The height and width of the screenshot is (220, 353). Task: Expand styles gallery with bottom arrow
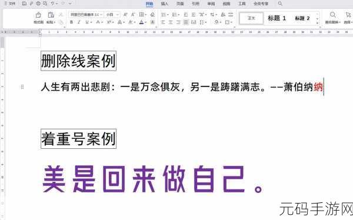pyautogui.click(x=318, y=23)
